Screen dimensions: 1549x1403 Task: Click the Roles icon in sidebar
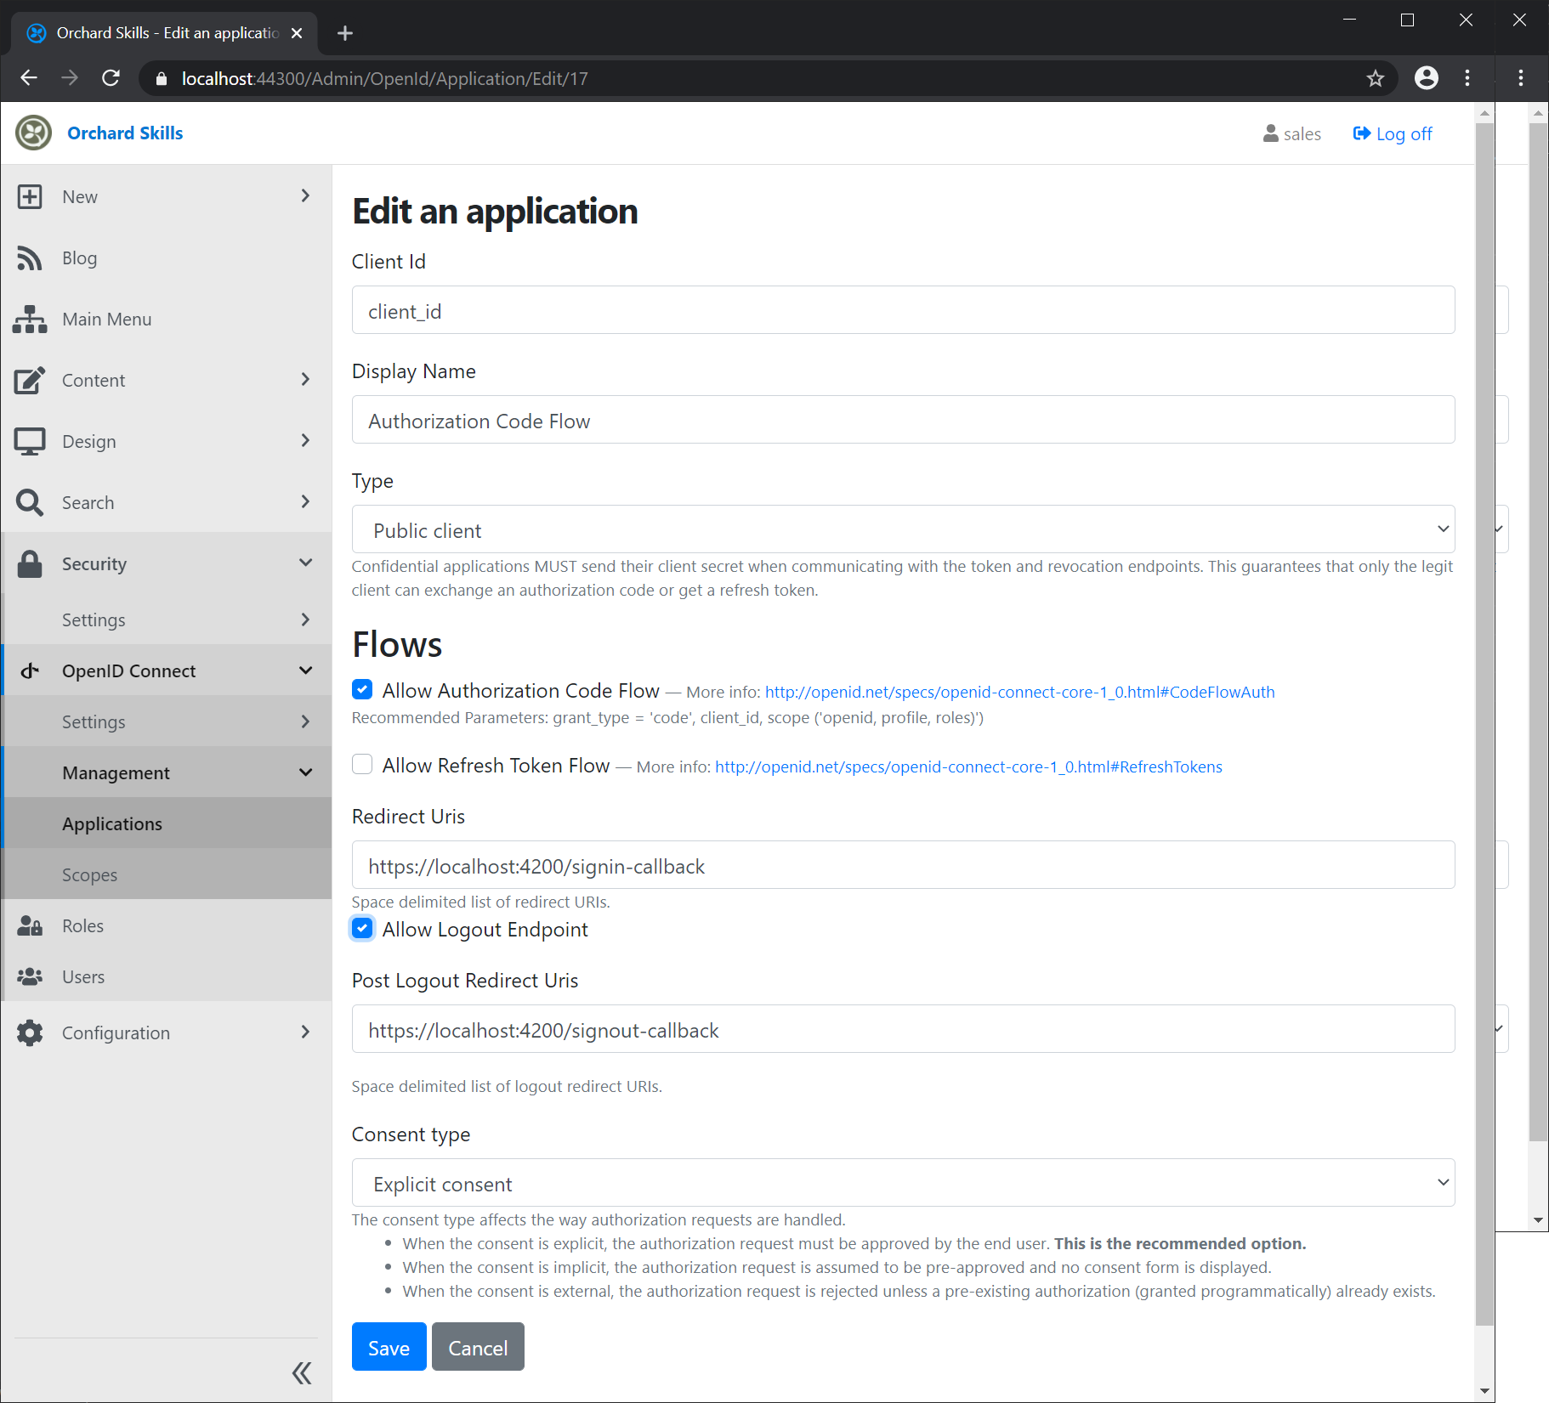[x=31, y=925]
